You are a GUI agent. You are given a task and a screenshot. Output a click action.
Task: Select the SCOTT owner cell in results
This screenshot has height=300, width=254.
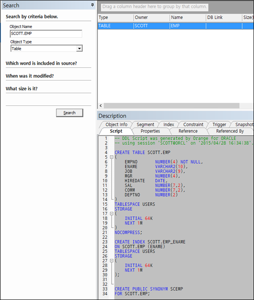(x=151, y=26)
